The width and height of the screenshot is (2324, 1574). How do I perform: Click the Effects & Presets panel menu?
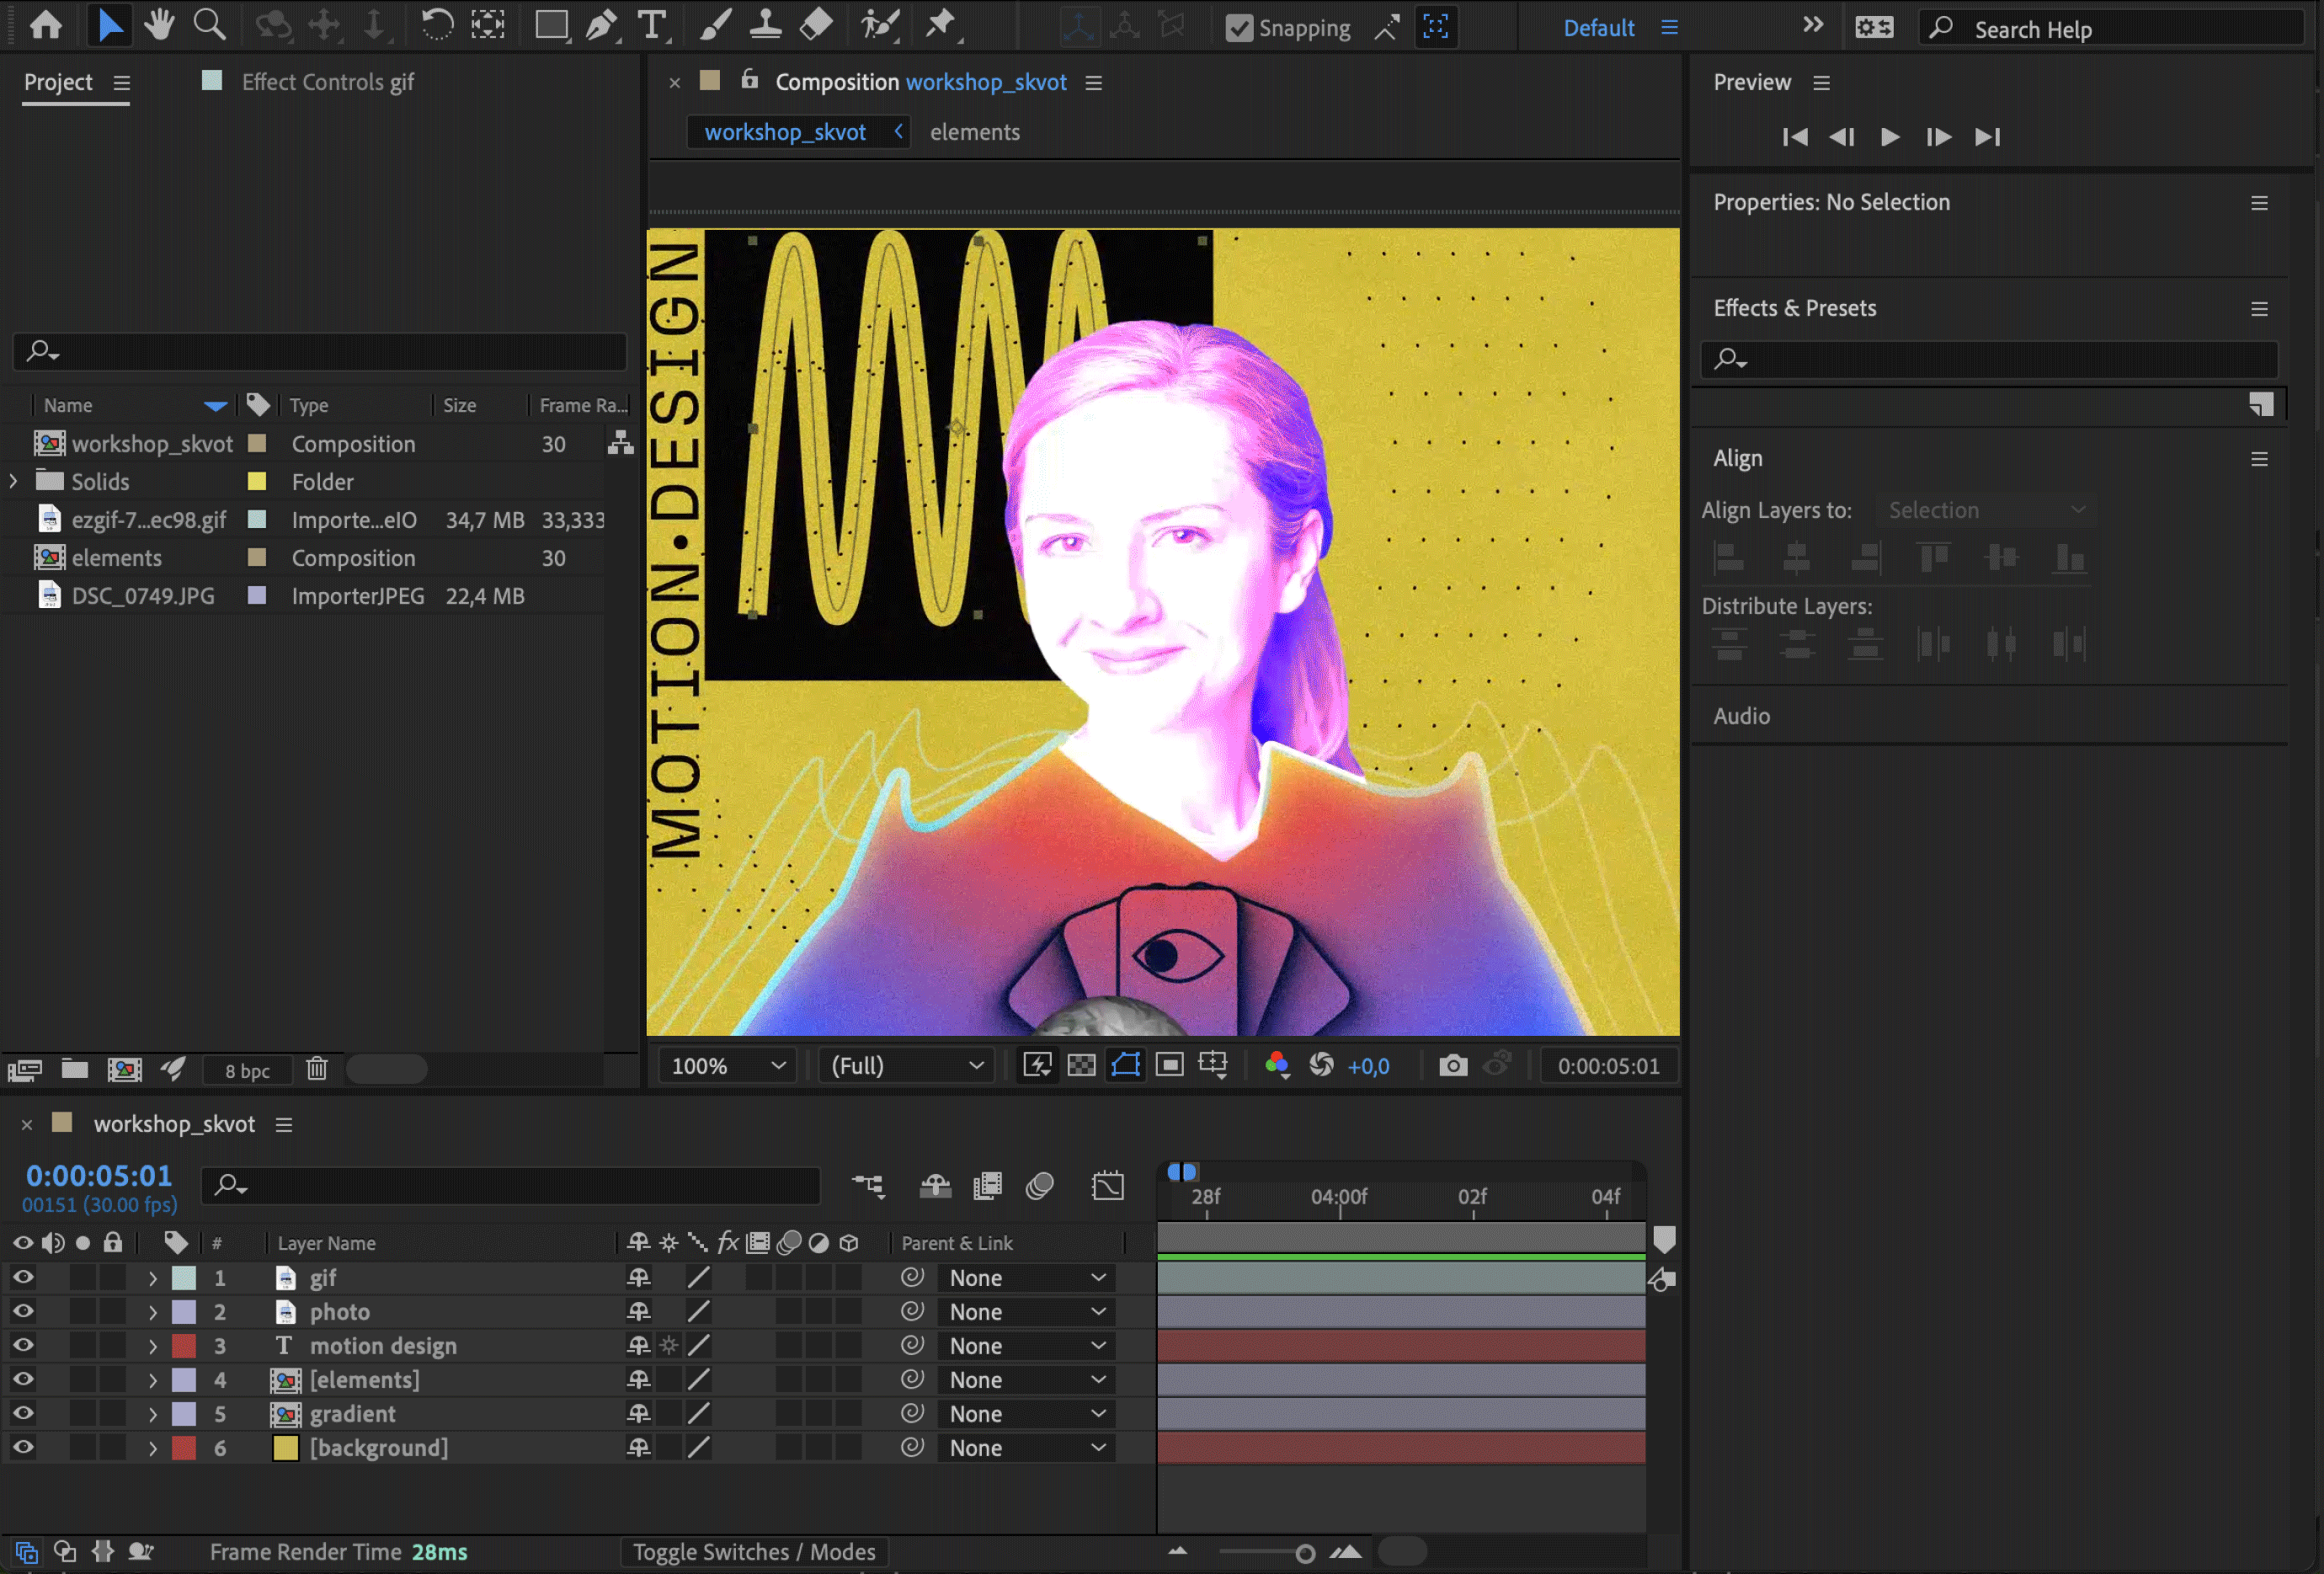(2261, 309)
